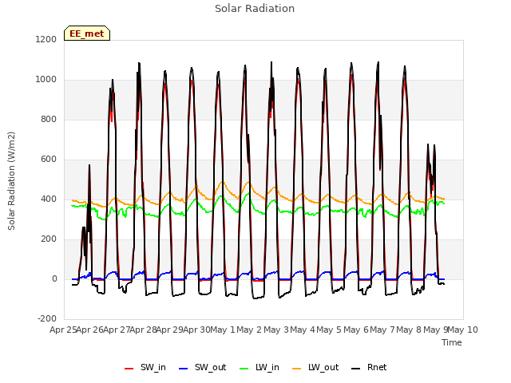The image size is (511, 383).
Task: Select the Rnet legend label
Action: (377, 367)
